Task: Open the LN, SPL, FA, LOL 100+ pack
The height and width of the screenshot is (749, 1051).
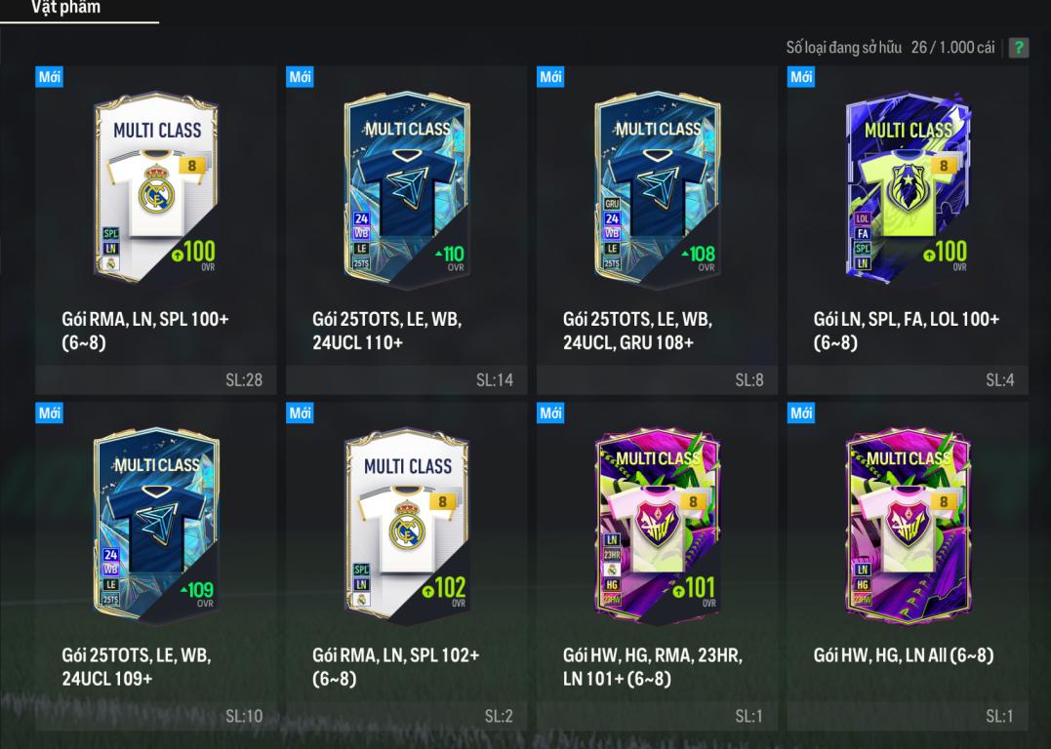Action: [908, 230]
